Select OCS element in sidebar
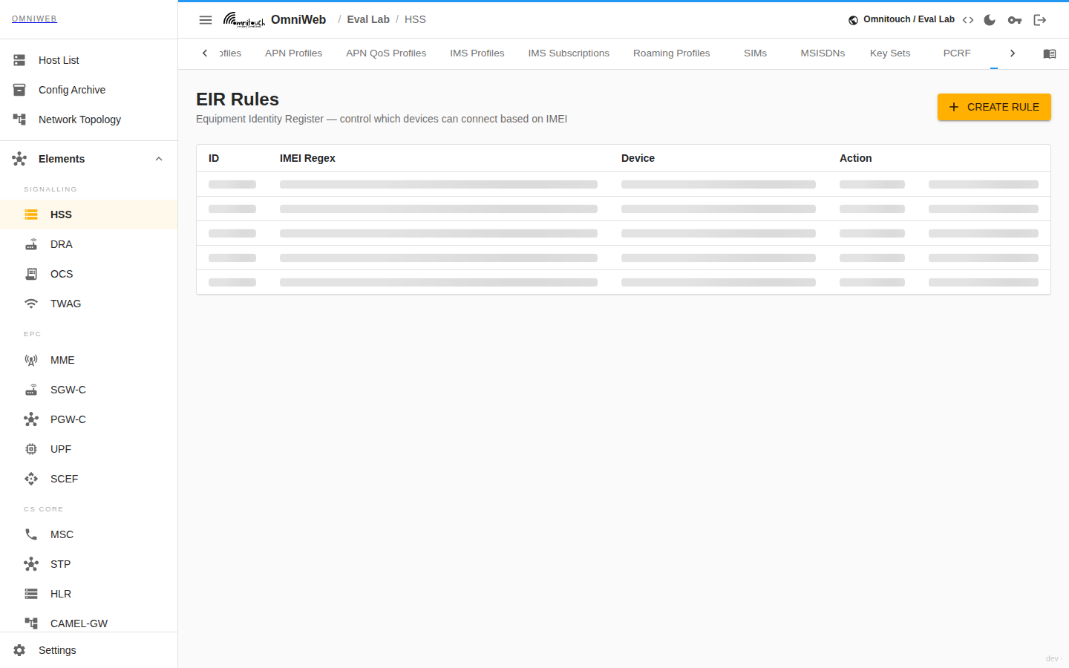The width and height of the screenshot is (1069, 668). (x=89, y=274)
